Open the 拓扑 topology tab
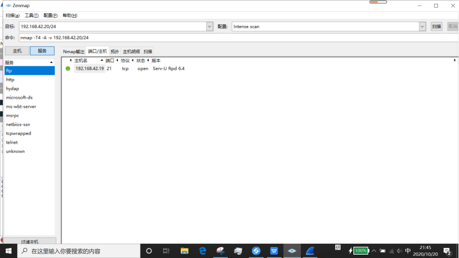The height and width of the screenshot is (258, 459). click(114, 51)
